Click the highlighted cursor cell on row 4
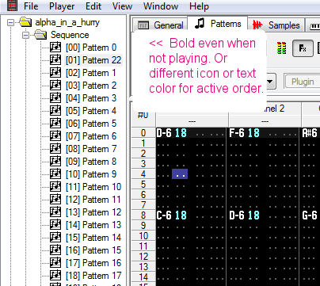Screen dimensions: 320x286 (180, 174)
